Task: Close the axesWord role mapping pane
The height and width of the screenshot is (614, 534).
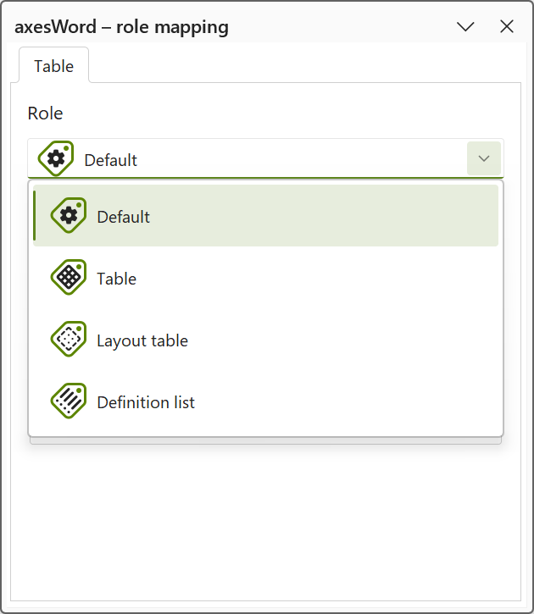Action: click(x=507, y=26)
